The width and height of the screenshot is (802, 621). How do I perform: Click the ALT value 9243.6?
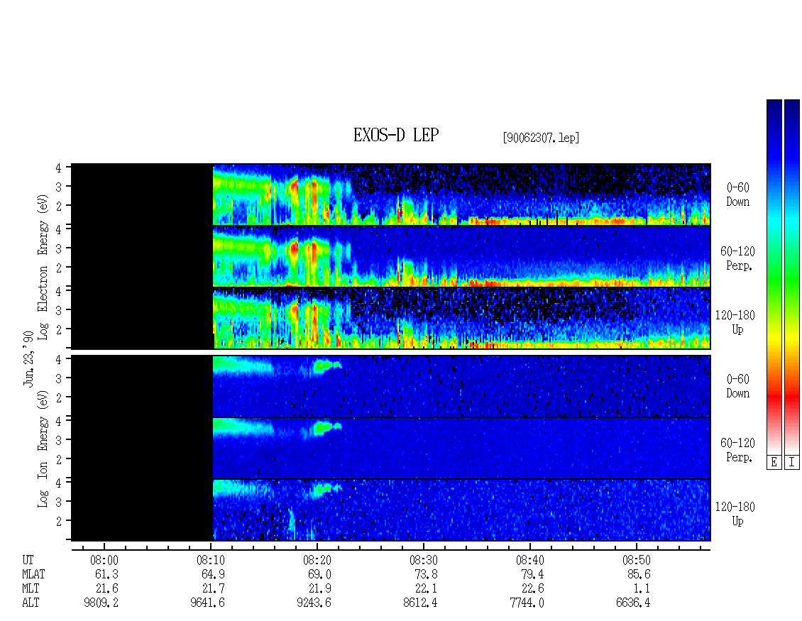pos(314,603)
